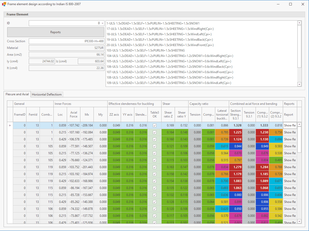Switch to the Horizontal Deflection tab

47,95
